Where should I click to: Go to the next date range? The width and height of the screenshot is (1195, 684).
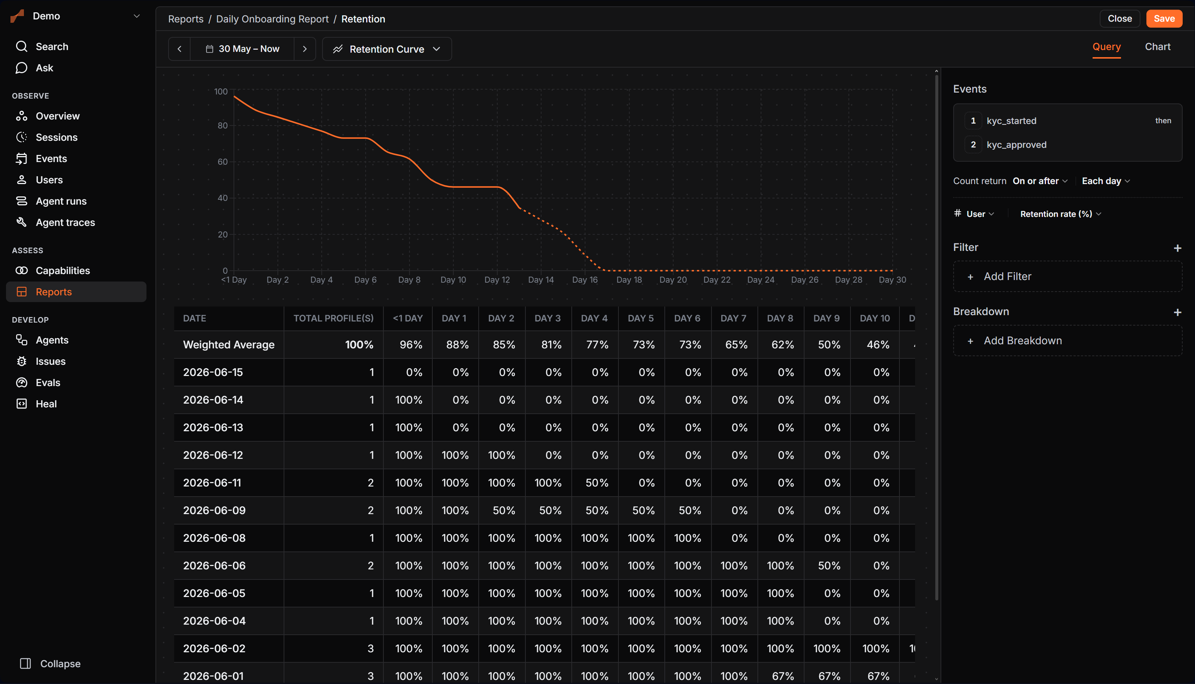(x=305, y=49)
